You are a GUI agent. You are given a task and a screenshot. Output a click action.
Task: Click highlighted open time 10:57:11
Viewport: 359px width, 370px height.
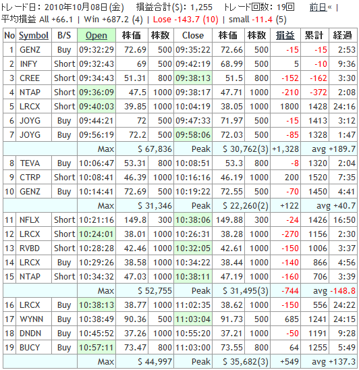point(96,347)
